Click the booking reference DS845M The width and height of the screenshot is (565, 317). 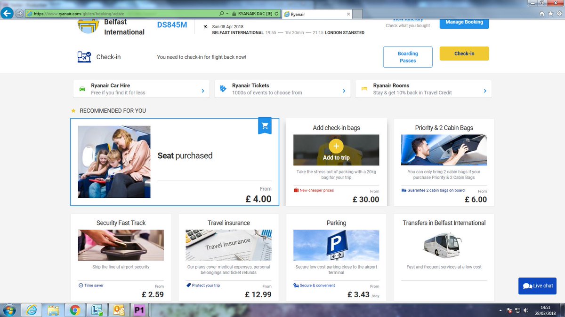coord(172,25)
